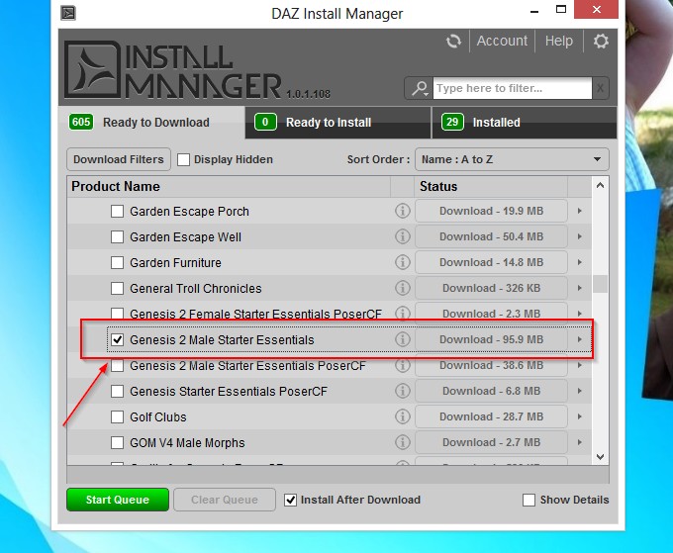Check the Garden Escape Well checkbox
Image resolution: width=673 pixels, height=553 pixels.
click(x=117, y=236)
